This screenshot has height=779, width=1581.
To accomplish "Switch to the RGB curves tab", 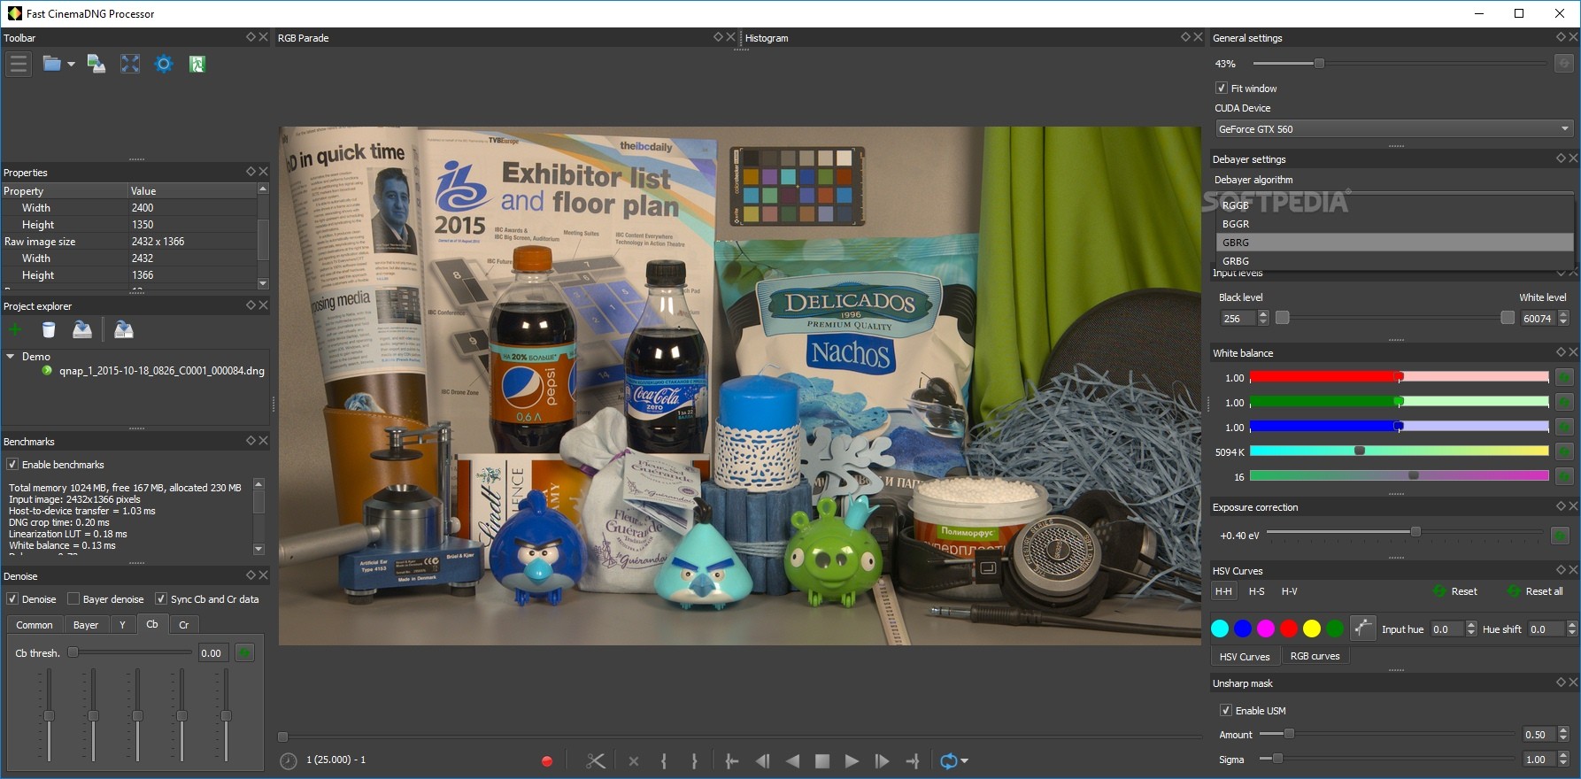I will (x=1315, y=656).
